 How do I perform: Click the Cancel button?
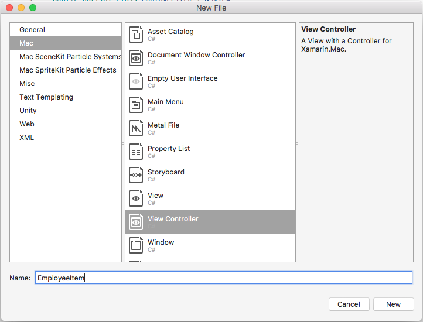349,304
